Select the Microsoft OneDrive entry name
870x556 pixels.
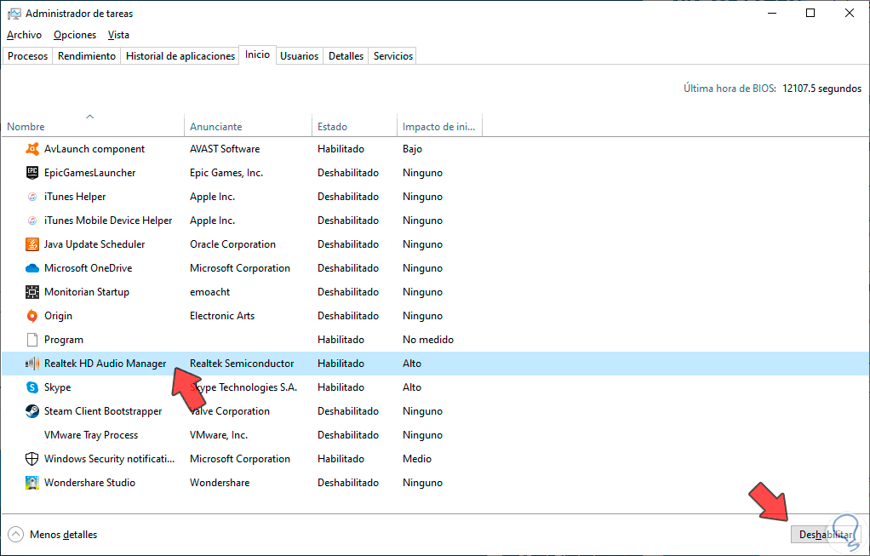click(89, 268)
